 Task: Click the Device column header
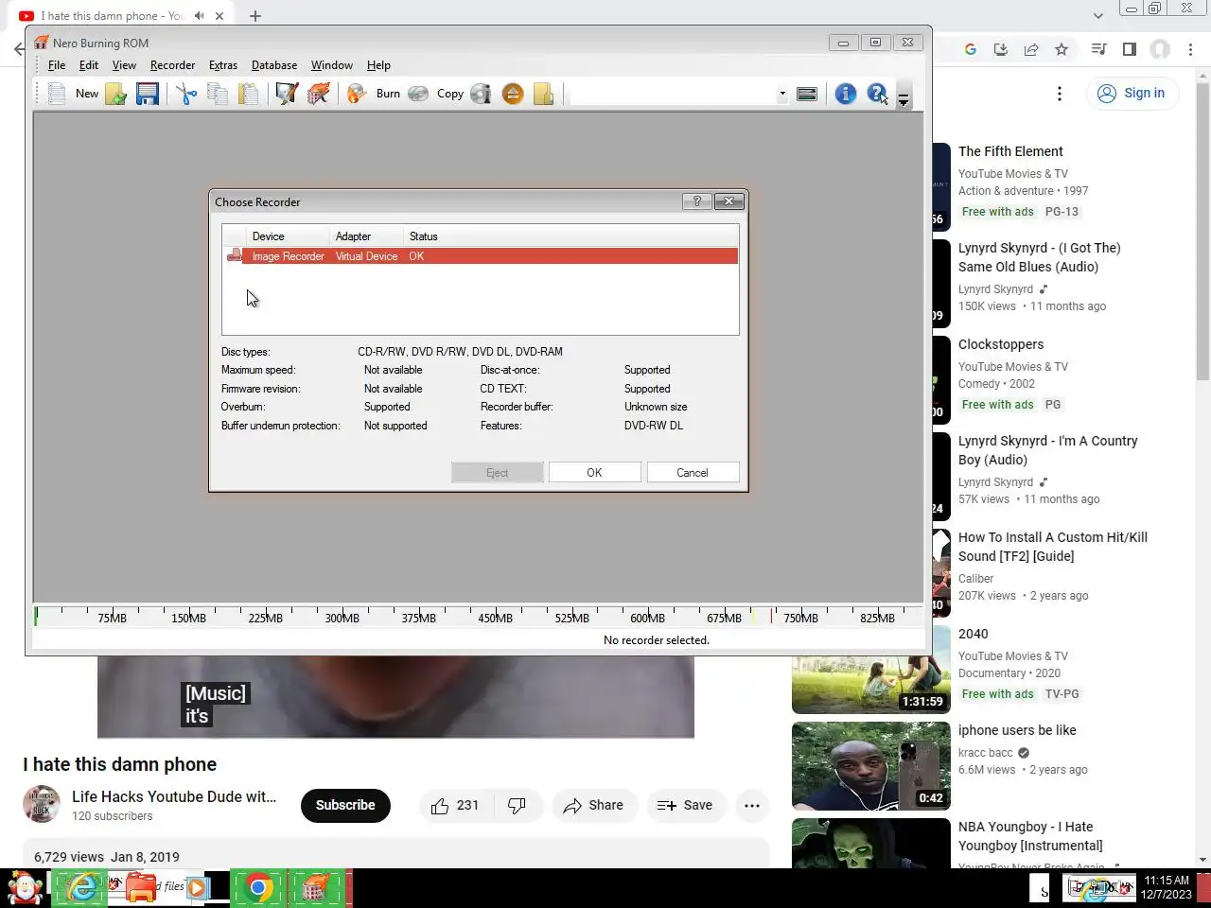(288, 236)
